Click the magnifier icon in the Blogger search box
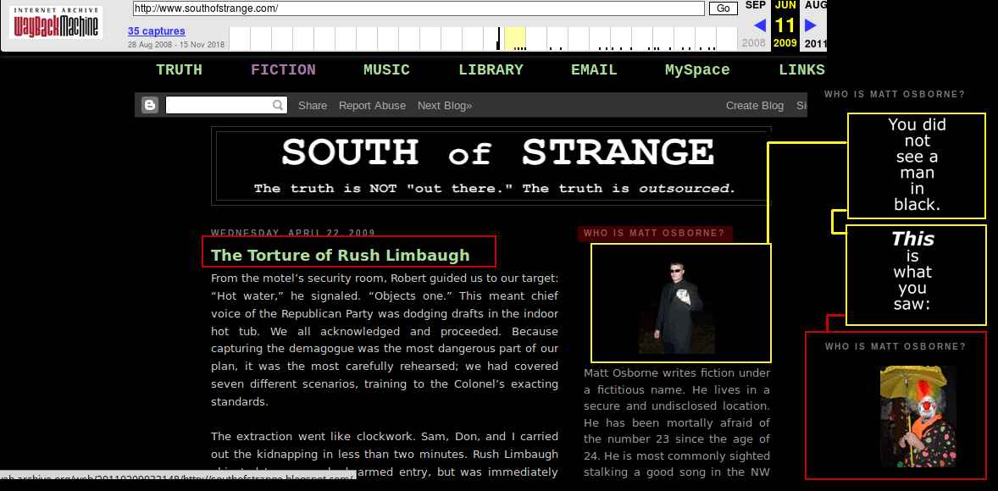The image size is (998, 491). tap(278, 106)
